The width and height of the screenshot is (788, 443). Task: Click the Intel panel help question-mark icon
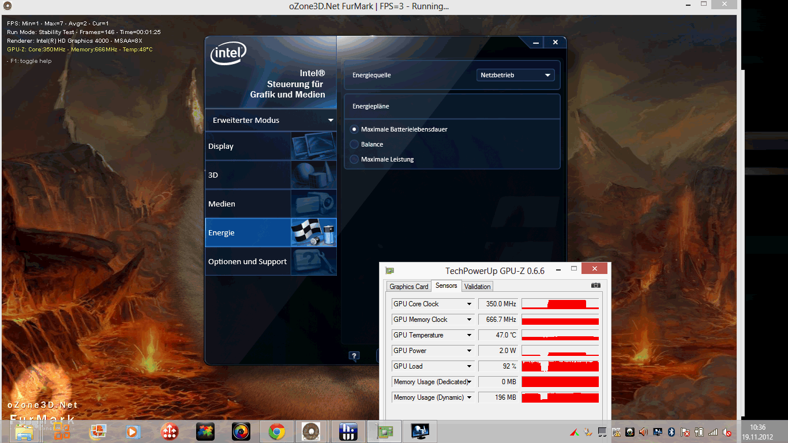[x=354, y=356]
